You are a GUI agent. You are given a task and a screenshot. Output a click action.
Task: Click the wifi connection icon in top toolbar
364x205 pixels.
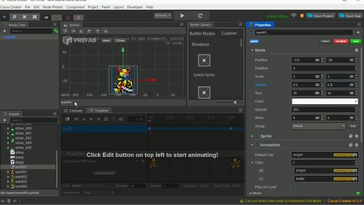coord(293,15)
